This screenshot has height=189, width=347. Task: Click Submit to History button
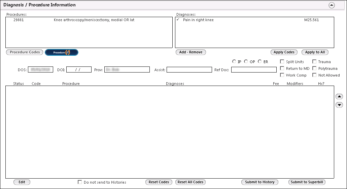click(259, 182)
